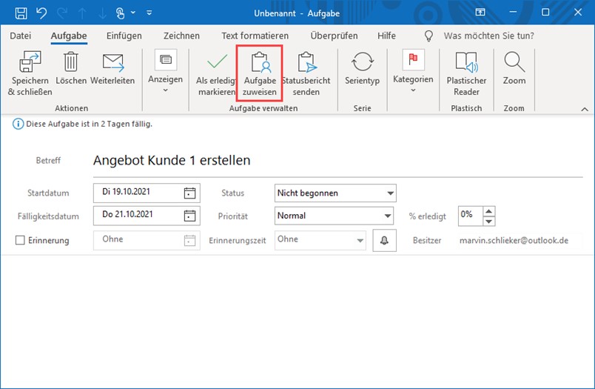Screen dimensions: 595x389
Task: Select the Aufgabe ribbon tab
Action: (x=69, y=36)
